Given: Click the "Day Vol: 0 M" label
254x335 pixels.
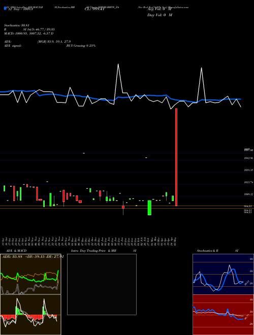Looking at the screenshot, I should click(160, 15).
